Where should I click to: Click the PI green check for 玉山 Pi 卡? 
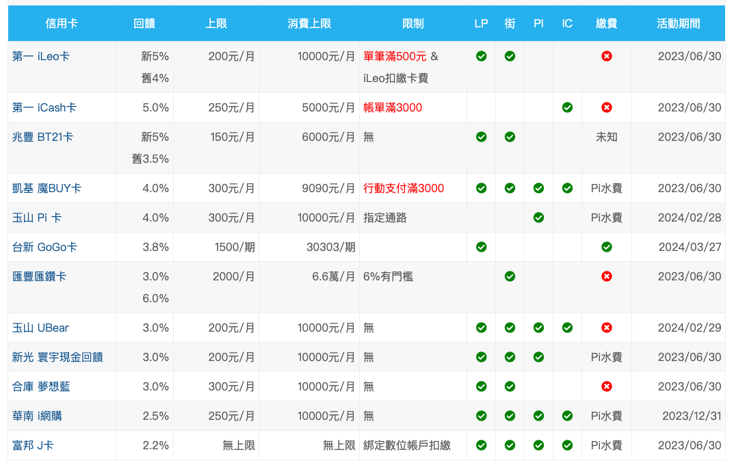coord(539,218)
